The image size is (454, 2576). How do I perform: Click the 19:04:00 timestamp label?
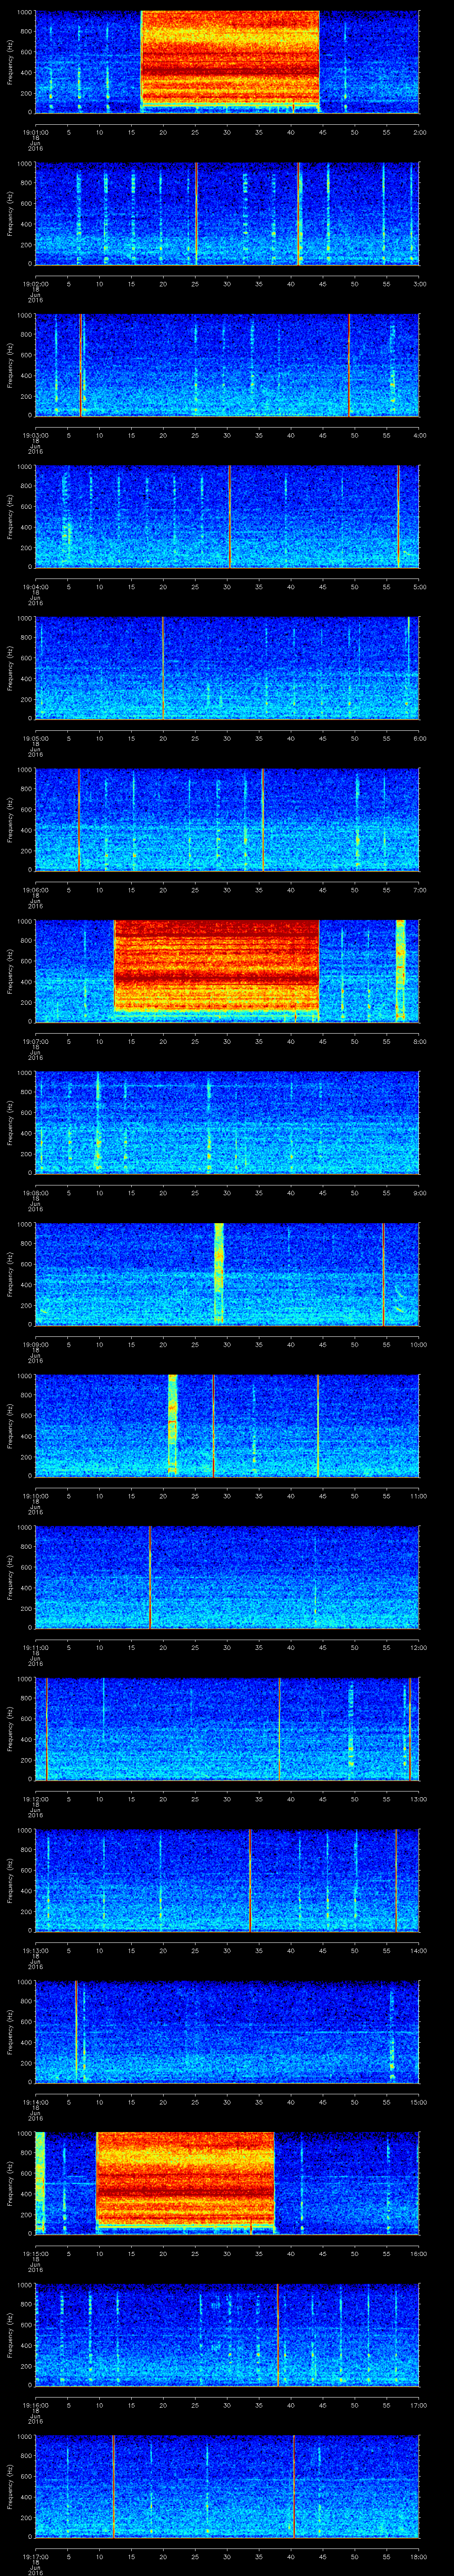(x=36, y=587)
